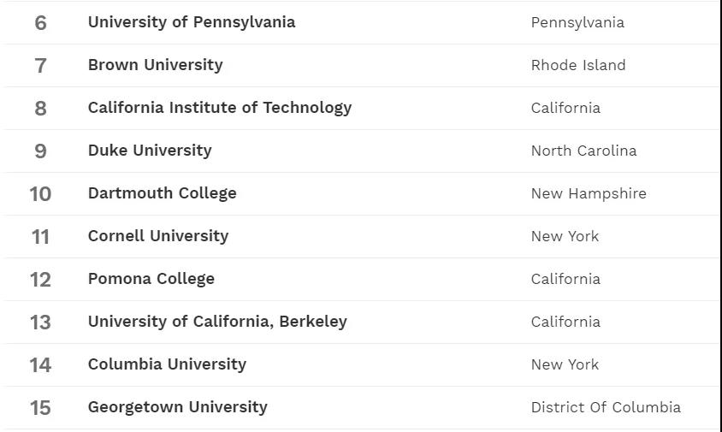Click the Cornell University name
The image size is (722, 432).
(x=157, y=236)
